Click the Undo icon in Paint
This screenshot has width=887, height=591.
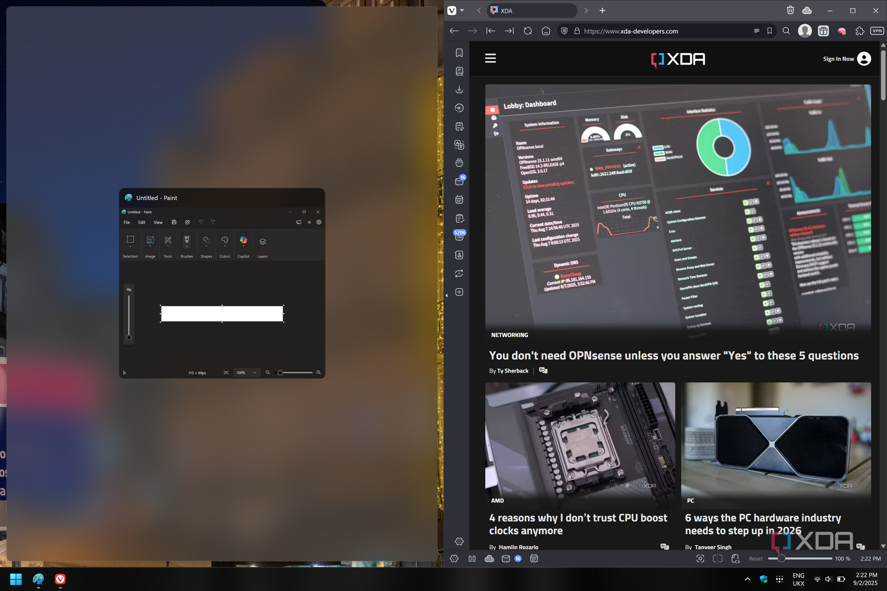201,222
